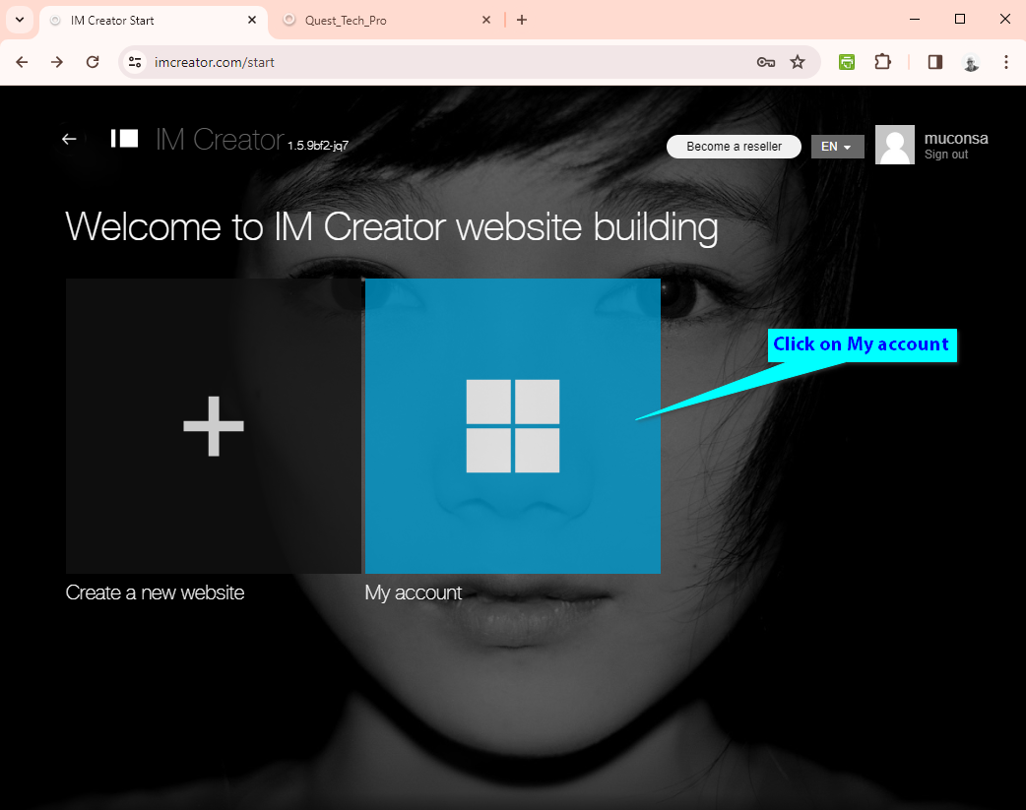Open a new browser tab
Viewport: 1026px width, 810px height.
[522, 20]
